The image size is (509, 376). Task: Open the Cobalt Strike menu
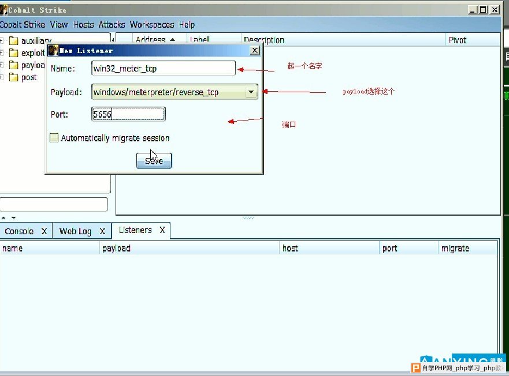(23, 25)
